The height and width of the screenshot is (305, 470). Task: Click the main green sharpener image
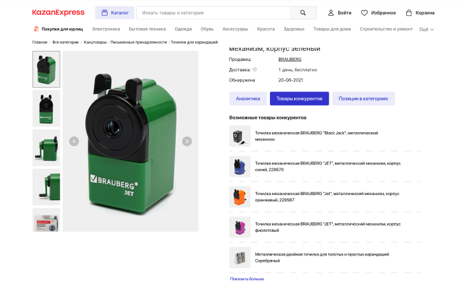131,141
